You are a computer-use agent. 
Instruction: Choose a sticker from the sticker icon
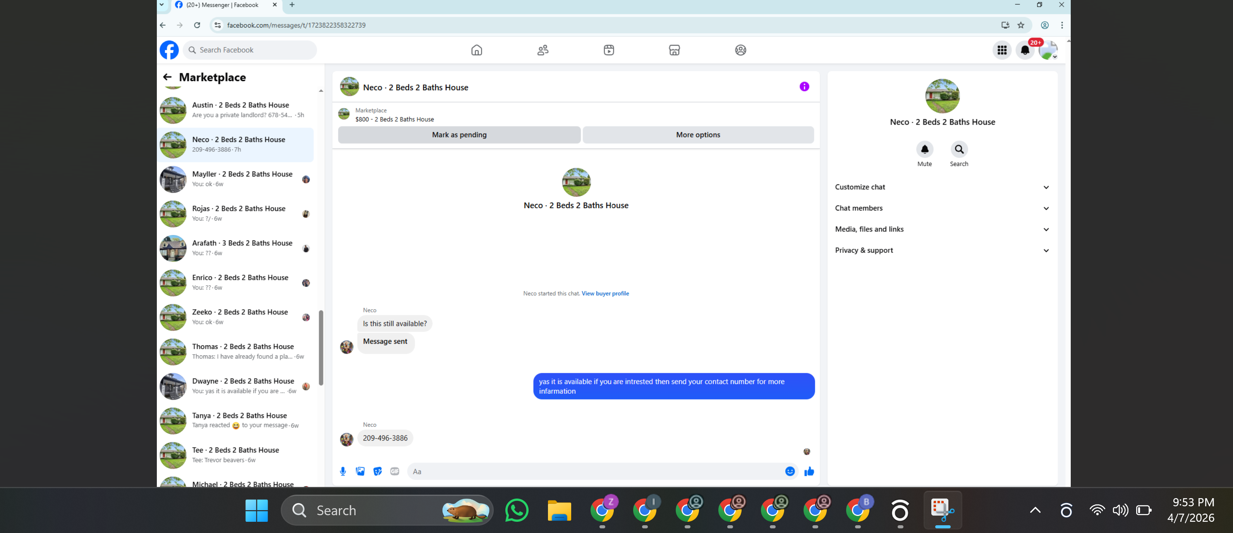pos(378,471)
